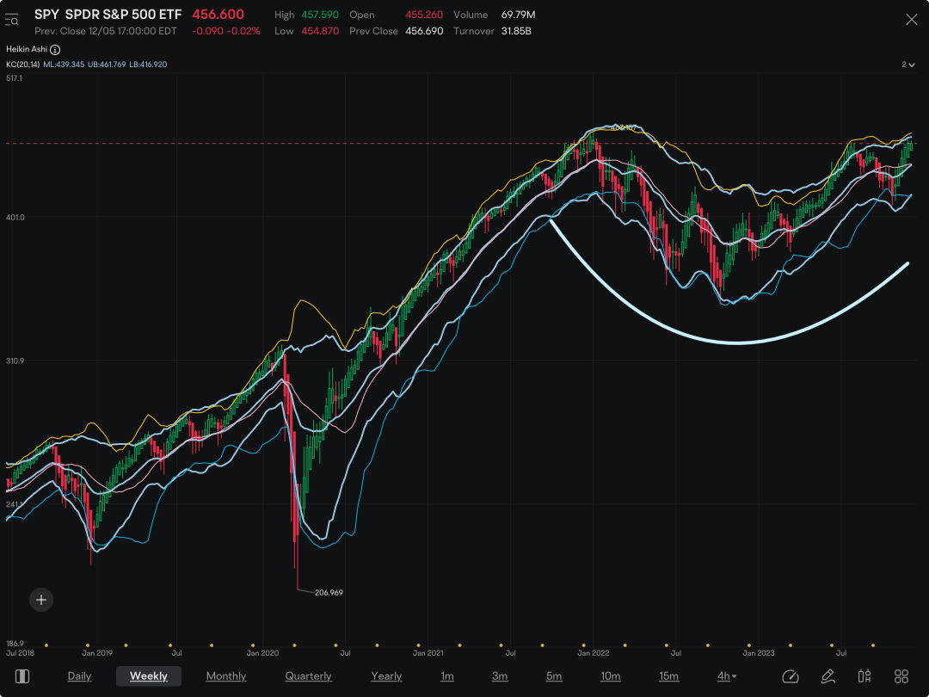Switch to the 3m interval

point(500,676)
